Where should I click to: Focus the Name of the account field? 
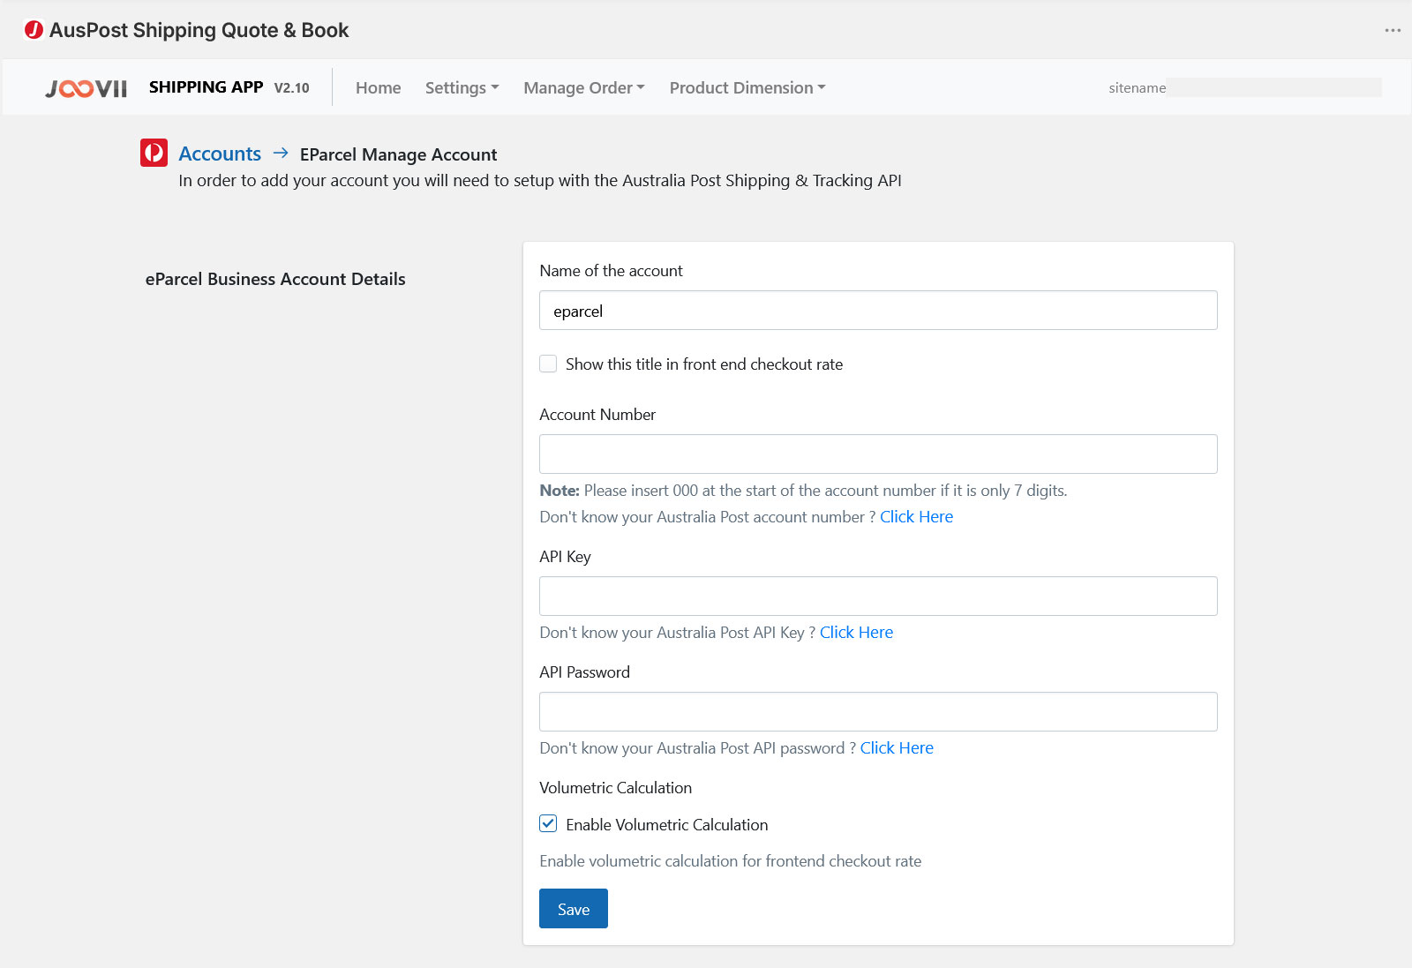click(878, 311)
